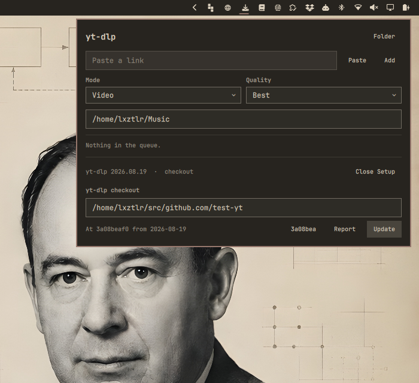Viewport: 419px width, 383px height.
Task: Click the Paste button
Action: pos(357,60)
